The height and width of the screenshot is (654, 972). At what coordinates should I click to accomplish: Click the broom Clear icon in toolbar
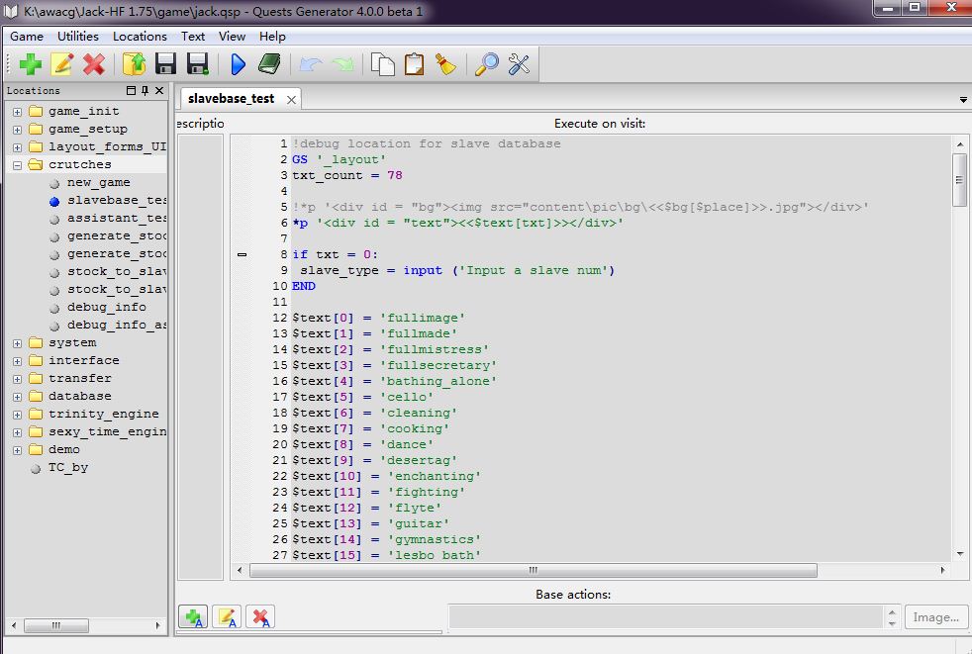pyautogui.click(x=445, y=64)
